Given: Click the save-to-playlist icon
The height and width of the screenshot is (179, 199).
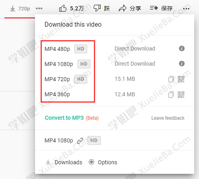Looking at the screenshot, I should pos(154,8).
